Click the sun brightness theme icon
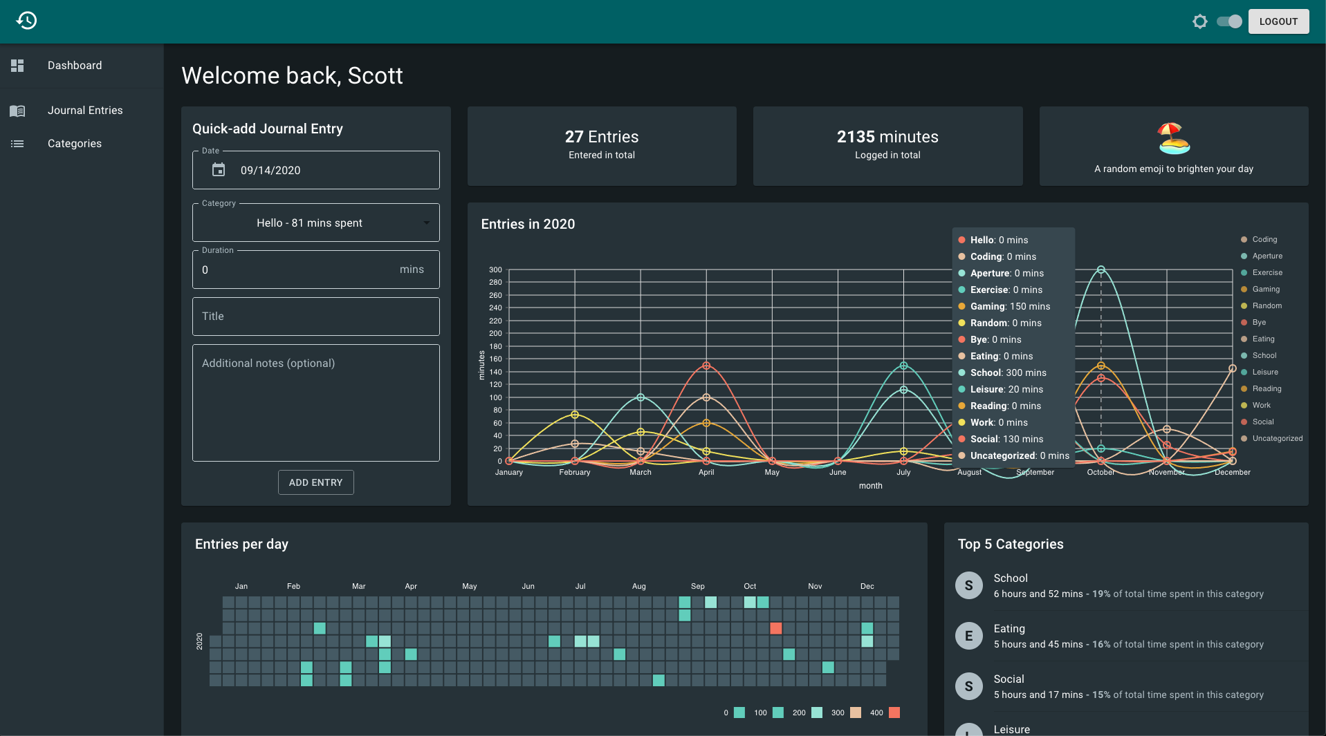This screenshot has width=1326, height=736. coord(1200,21)
